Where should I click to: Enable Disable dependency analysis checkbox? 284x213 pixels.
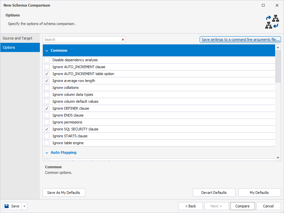point(47,60)
